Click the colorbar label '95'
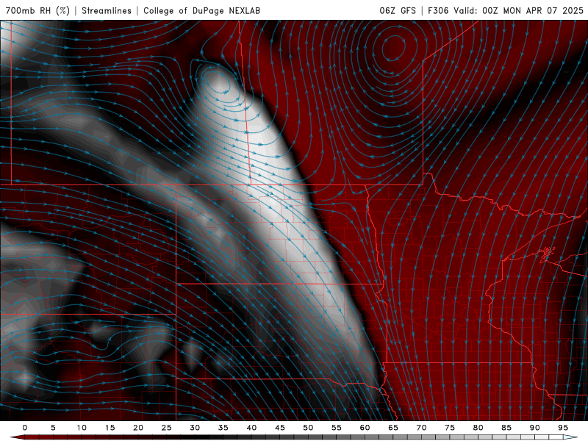This screenshot has width=588, height=441. pyautogui.click(x=563, y=428)
